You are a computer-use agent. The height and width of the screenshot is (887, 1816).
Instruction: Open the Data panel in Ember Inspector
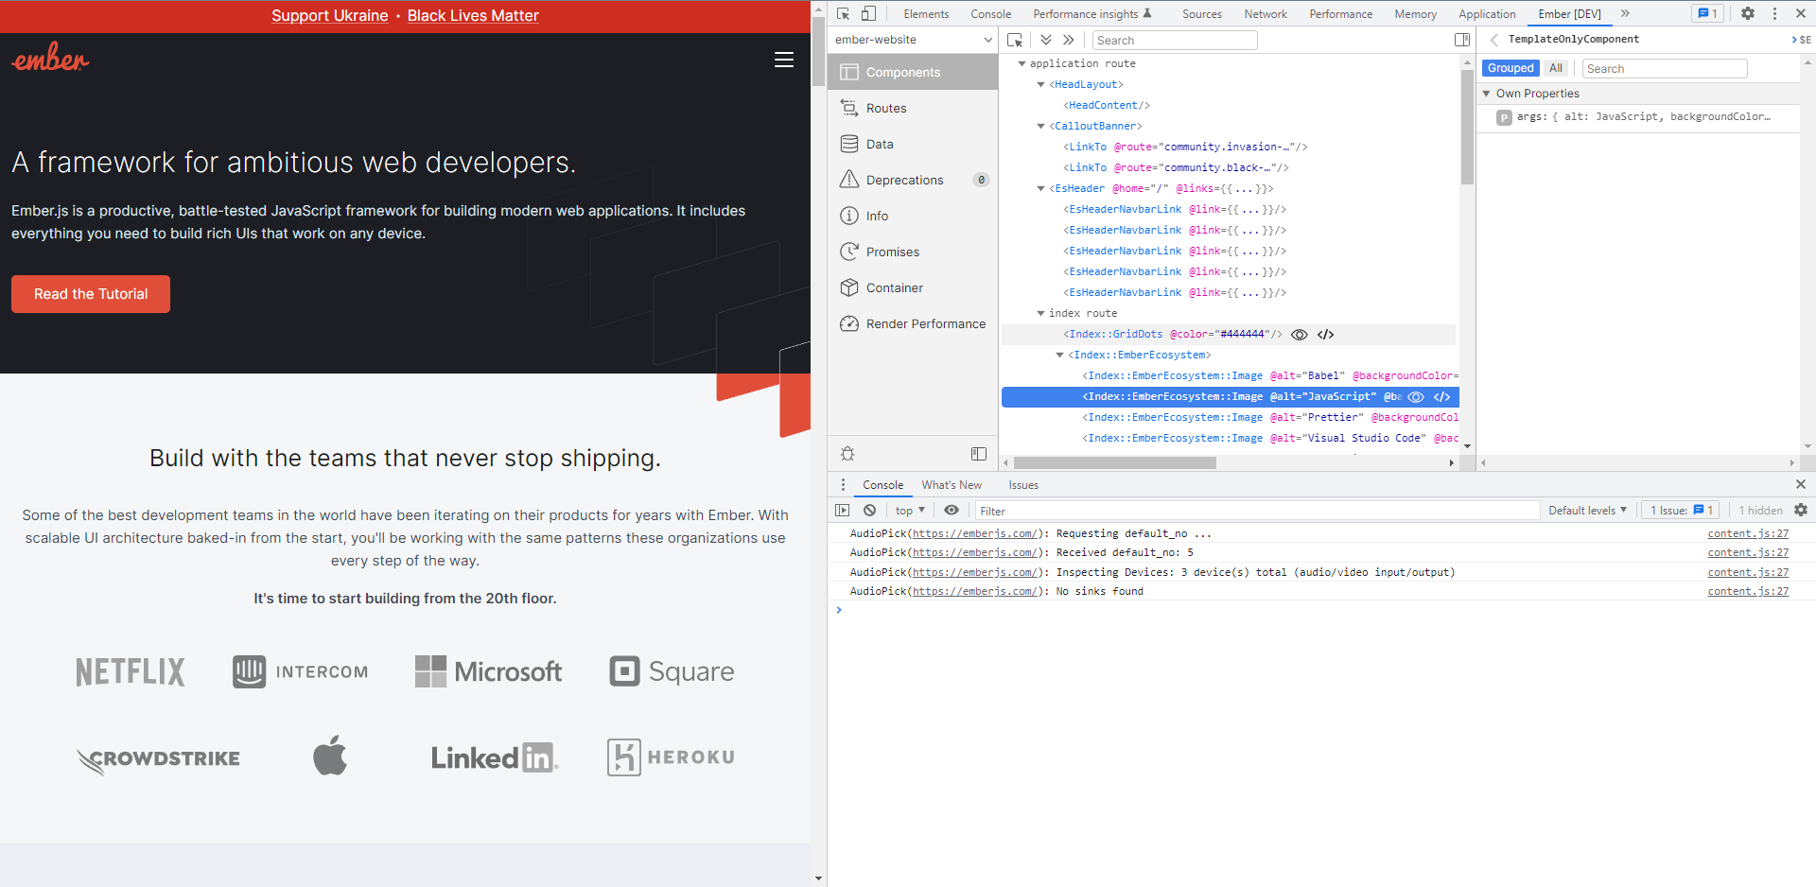pos(879,144)
